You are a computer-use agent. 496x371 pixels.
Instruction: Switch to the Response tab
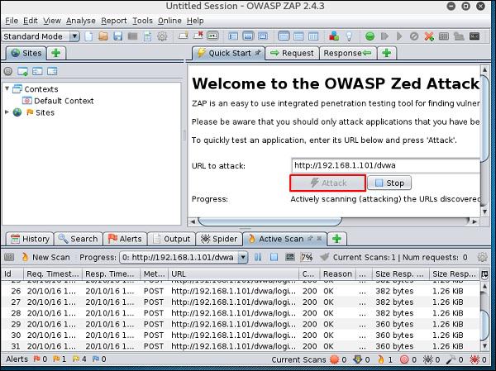(x=348, y=53)
